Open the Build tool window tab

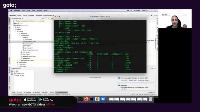pos(52,93)
